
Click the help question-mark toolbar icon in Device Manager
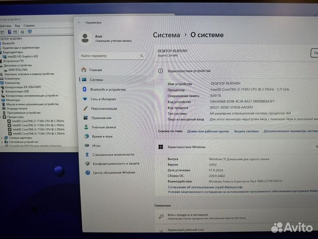tap(10, 32)
